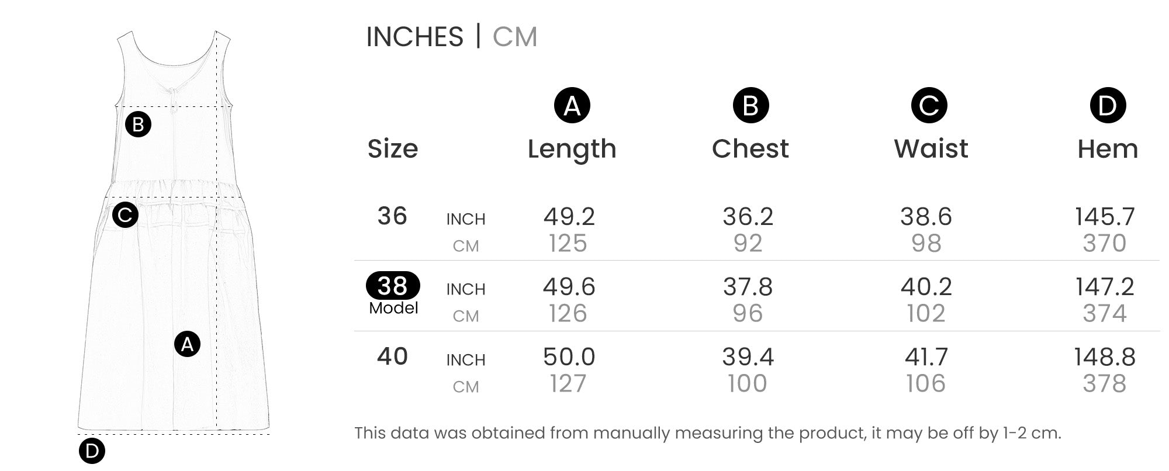Click the B Chest circle icon in header

pyautogui.click(x=750, y=105)
